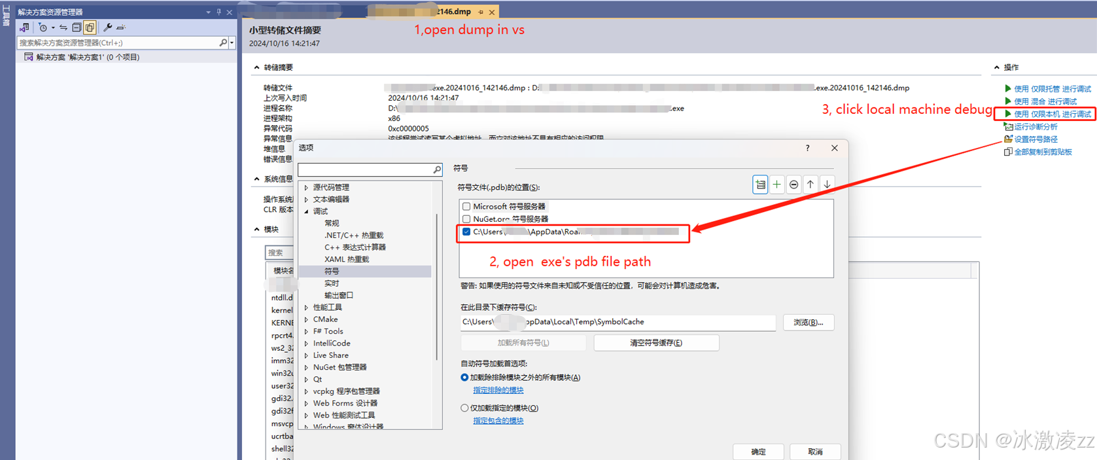
Task: Select 输出窗口 in the options tree
Action: (x=339, y=295)
